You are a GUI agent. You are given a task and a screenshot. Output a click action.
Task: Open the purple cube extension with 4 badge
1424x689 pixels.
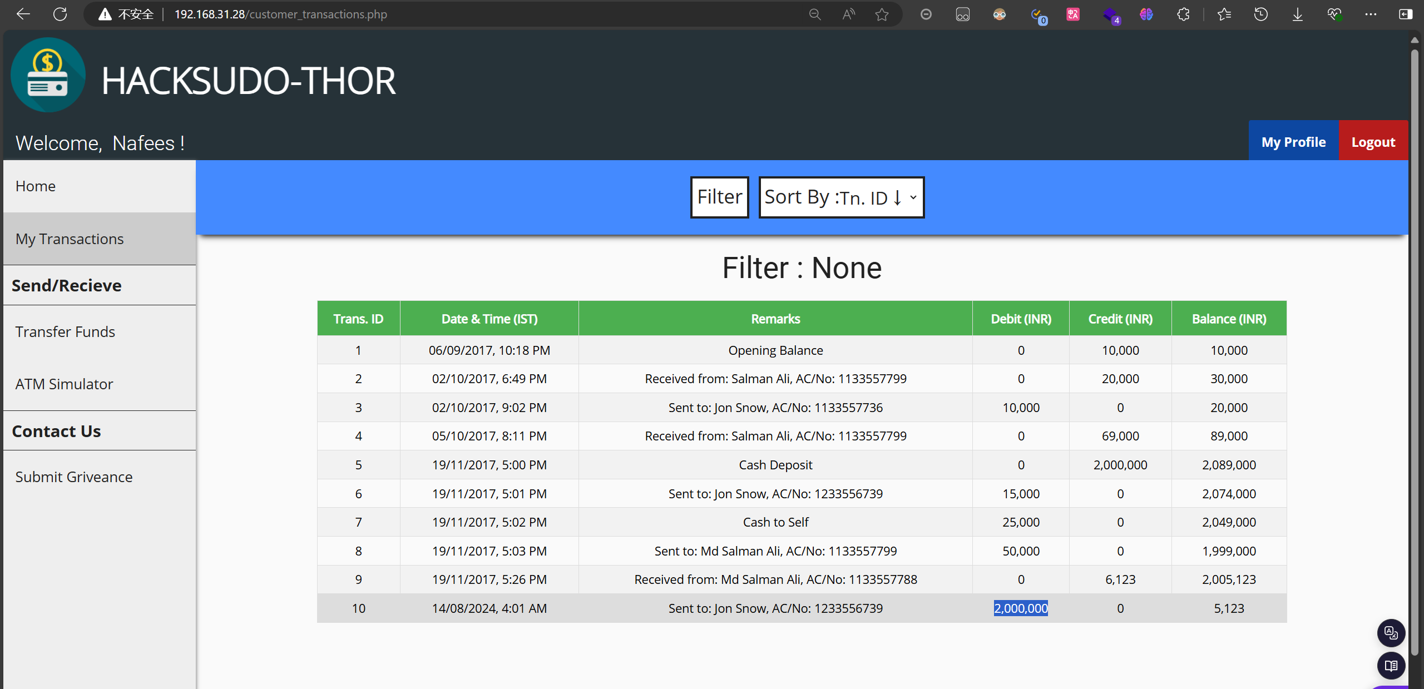[x=1111, y=15]
